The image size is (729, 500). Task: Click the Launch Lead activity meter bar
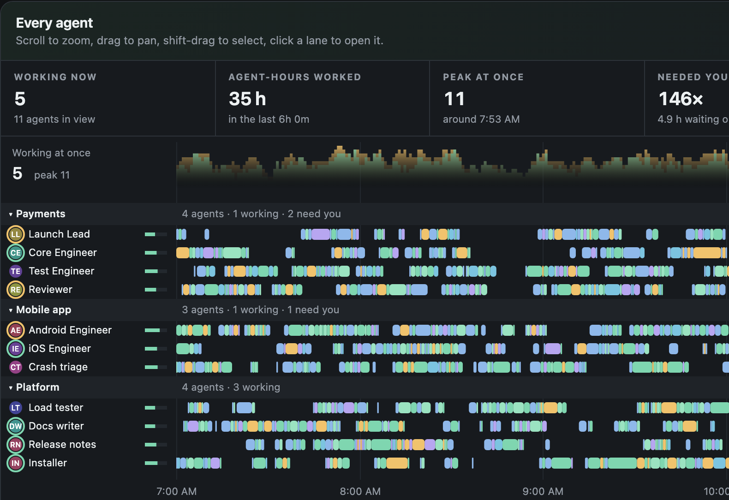(156, 234)
